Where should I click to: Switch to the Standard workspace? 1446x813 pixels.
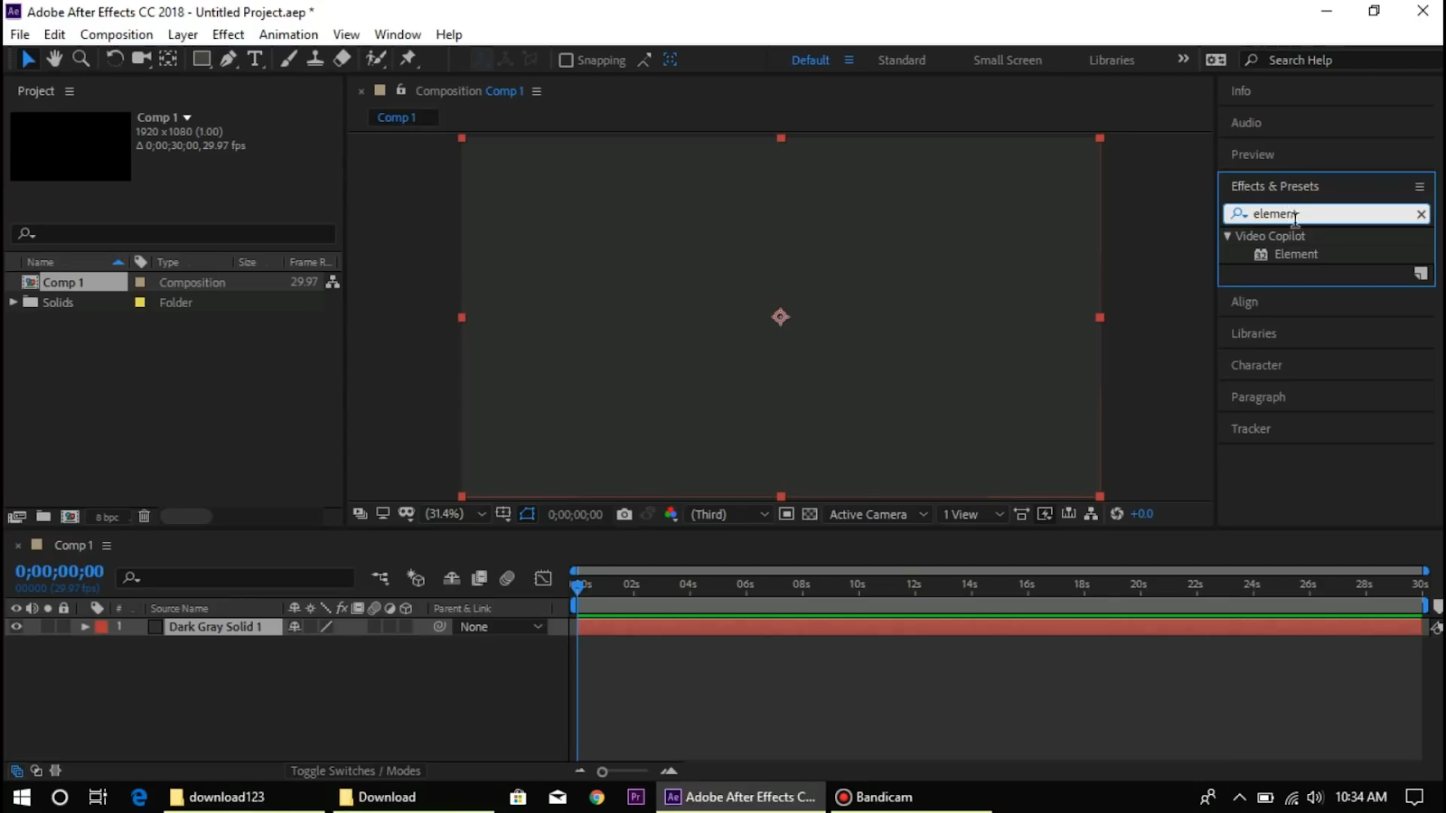pos(902,60)
